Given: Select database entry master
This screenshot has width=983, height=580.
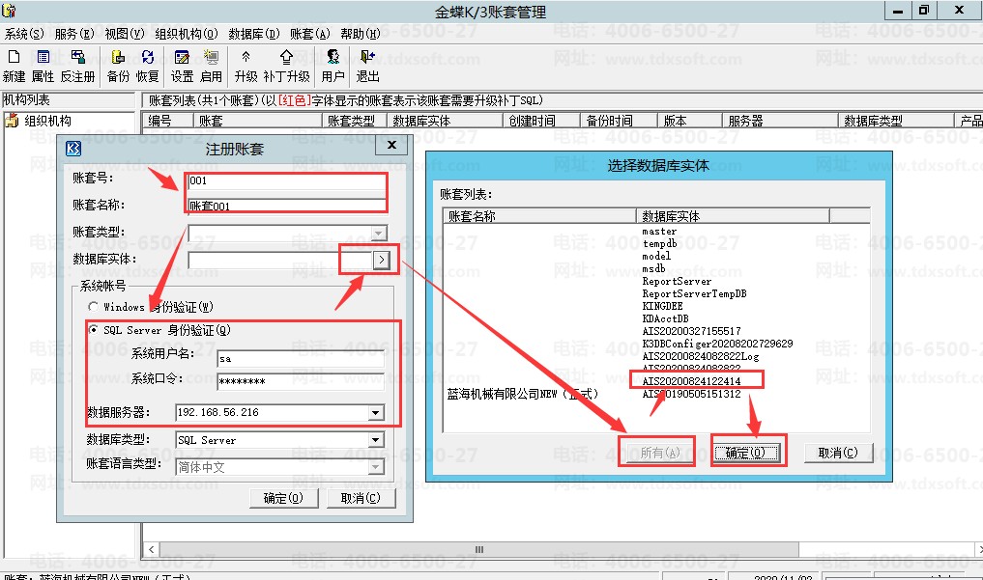Looking at the screenshot, I should 659,232.
